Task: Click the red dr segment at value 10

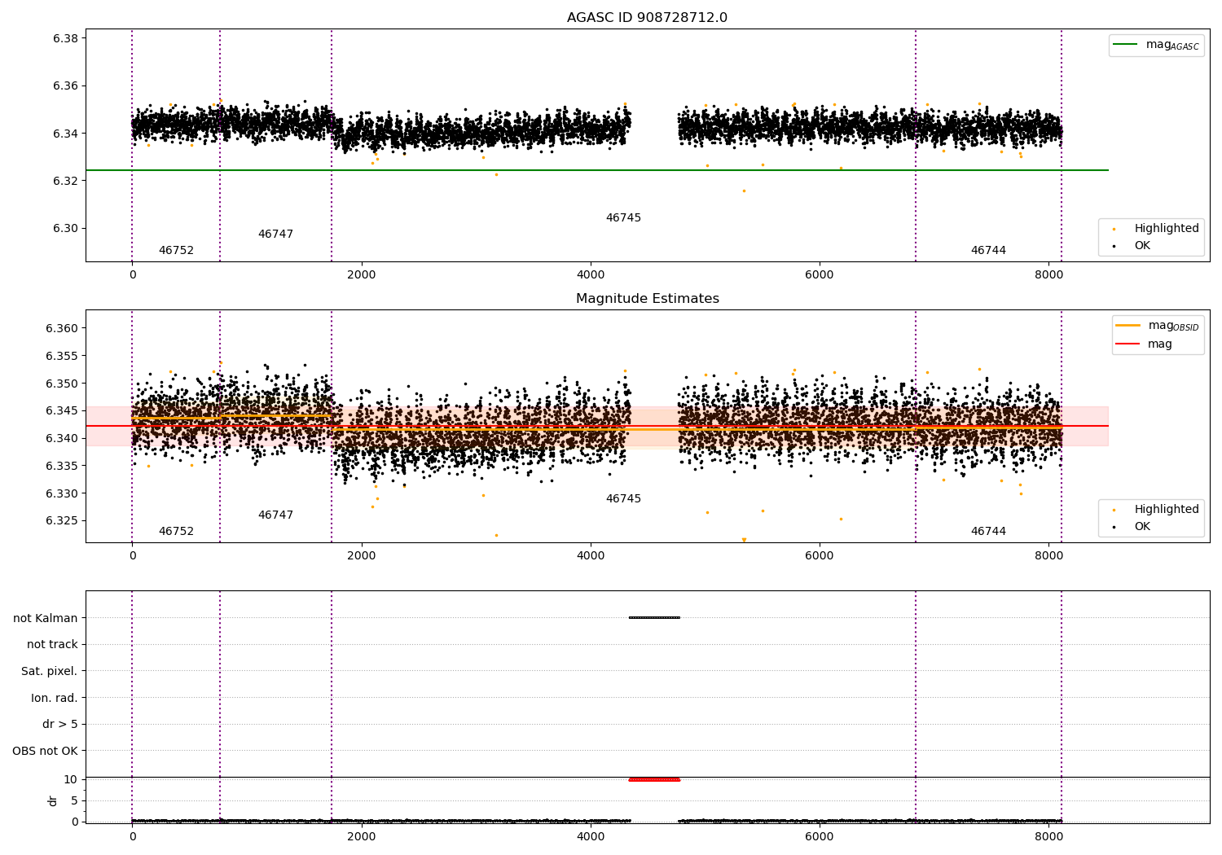Action: point(654,779)
